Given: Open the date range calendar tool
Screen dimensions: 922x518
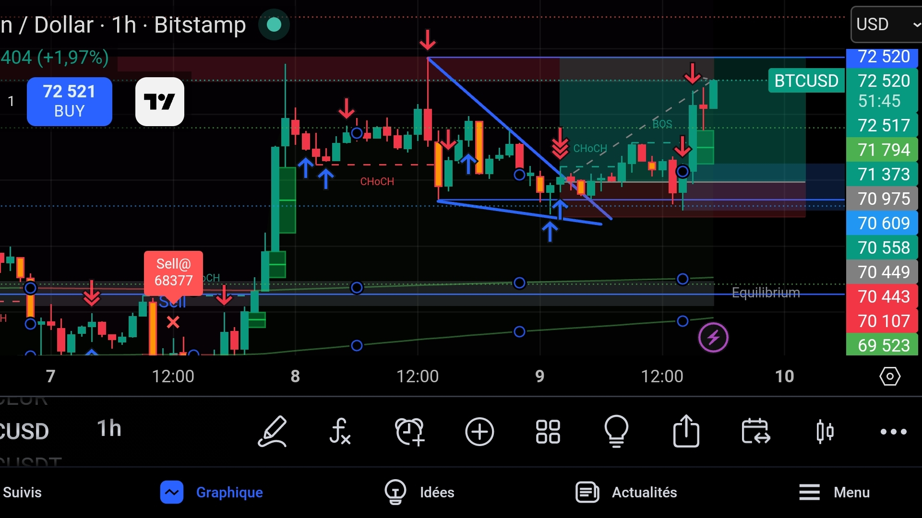Looking at the screenshot, I should pyautogui.click(x=755, y=431).
